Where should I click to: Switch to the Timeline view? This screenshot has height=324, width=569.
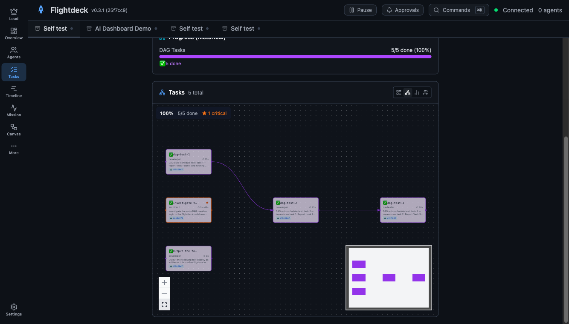[x=13, y=91]
